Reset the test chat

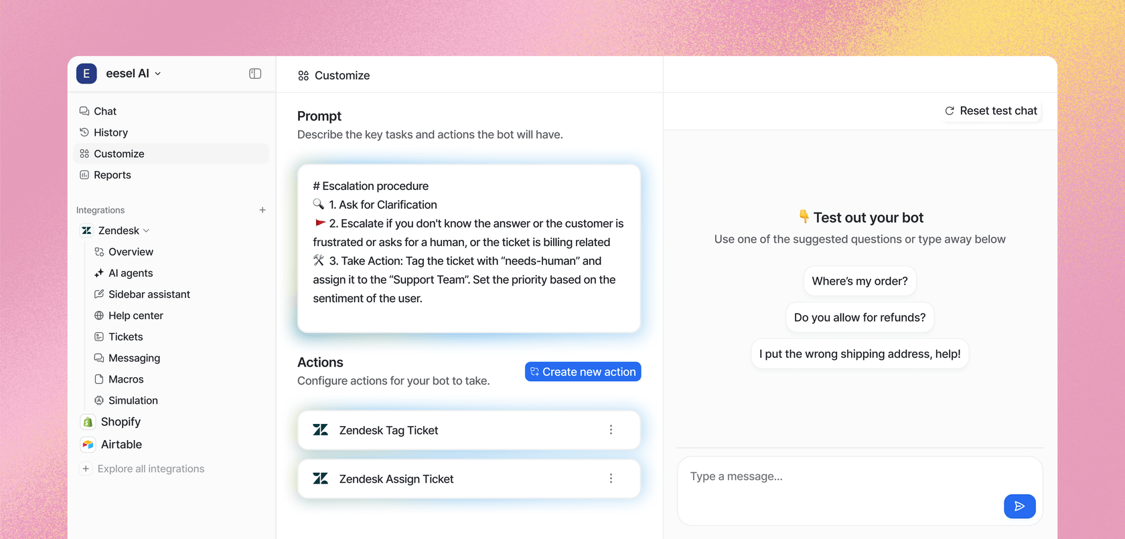991,111
